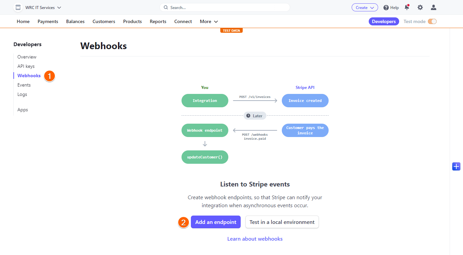Toggle Test mode switch

pyautogui.click(x=432, y=21)
